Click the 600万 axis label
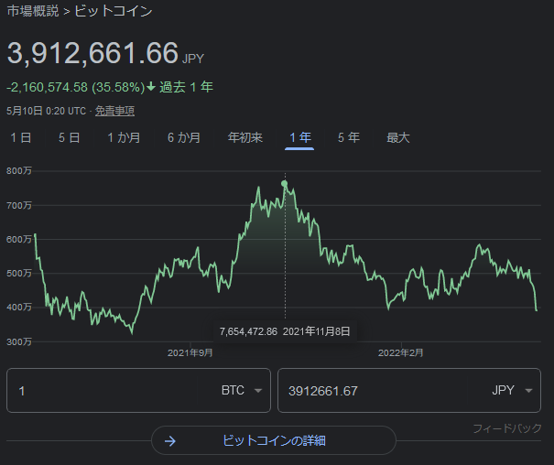This screenshot has height=465, width=554. (x=19, y=240)
